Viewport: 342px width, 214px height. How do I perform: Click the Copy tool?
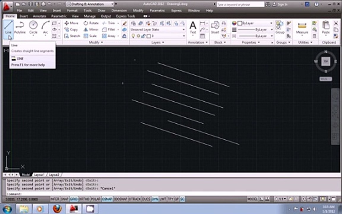(x=71, y=29)
